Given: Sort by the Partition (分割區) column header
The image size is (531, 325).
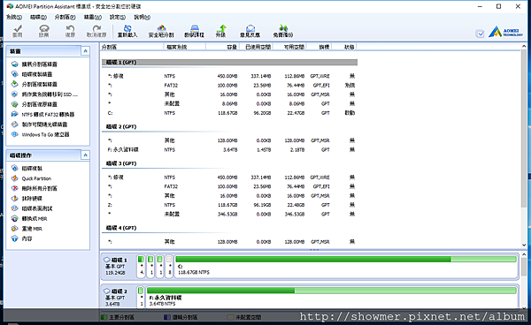Looking at the screenshot, I should pos(132,47).
